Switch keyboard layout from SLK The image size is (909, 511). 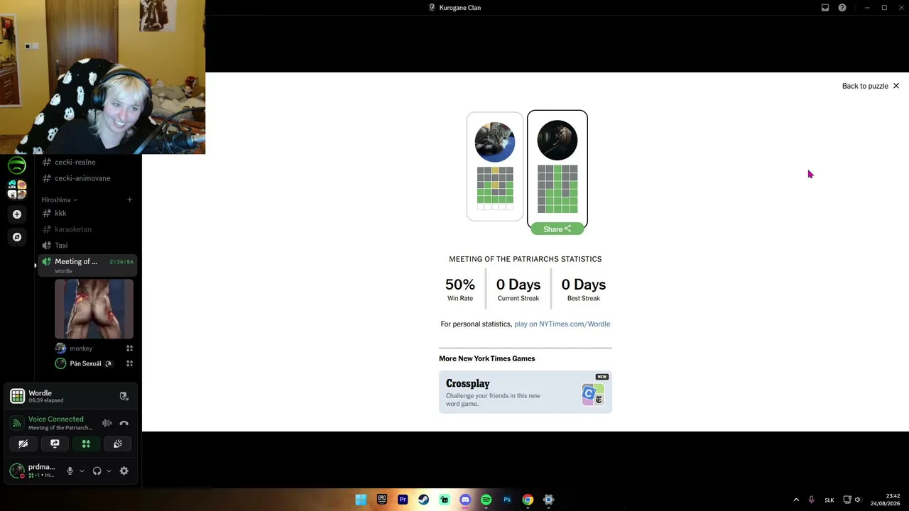[x=829, y=500]
